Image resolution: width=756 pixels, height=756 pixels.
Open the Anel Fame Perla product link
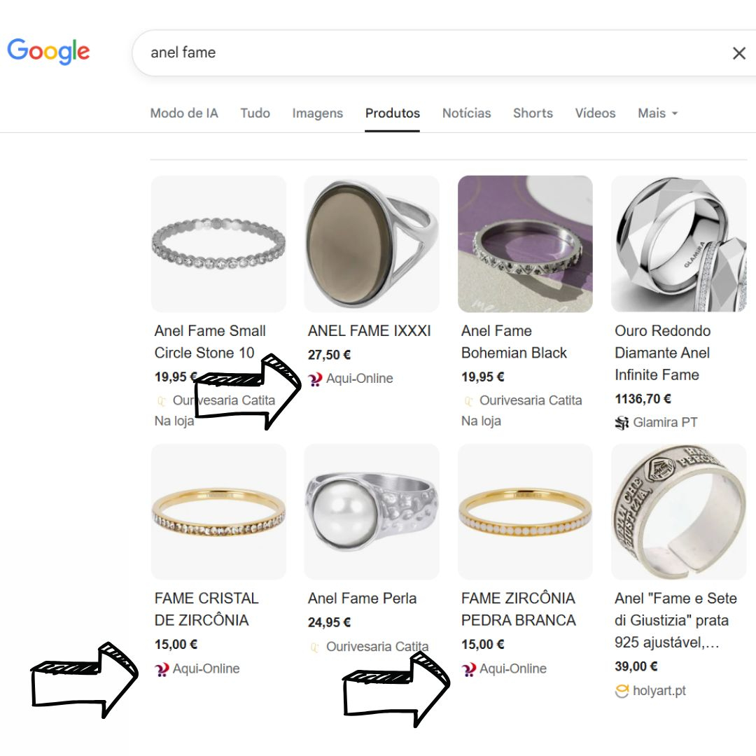click(x=362, y=598)
